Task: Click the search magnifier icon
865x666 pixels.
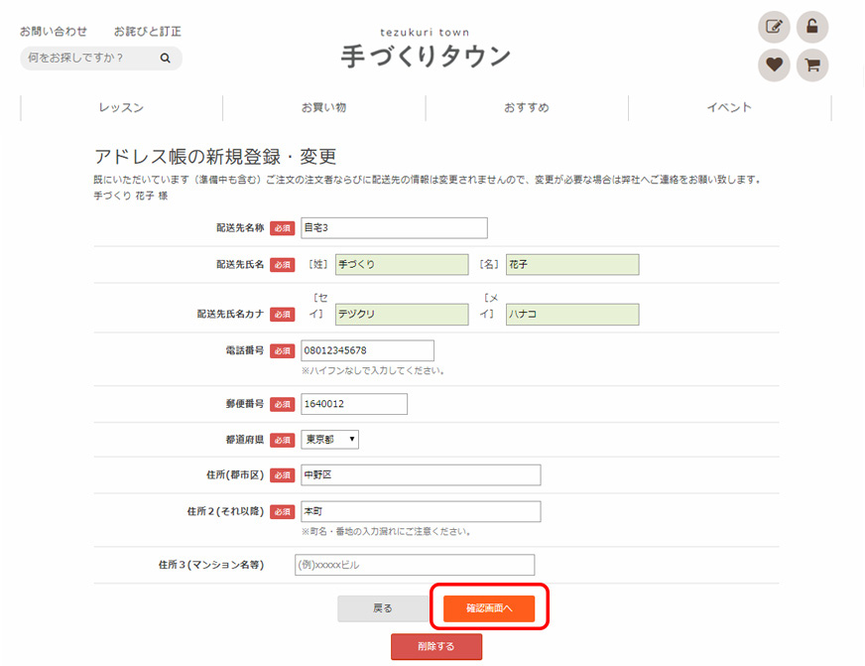Action: tap(166, 59)
